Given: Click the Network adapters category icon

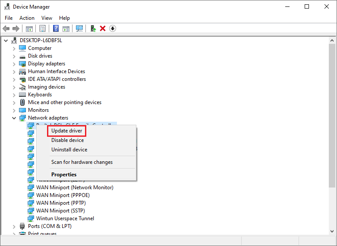Looking at the screenshot, I should (22, 118).
